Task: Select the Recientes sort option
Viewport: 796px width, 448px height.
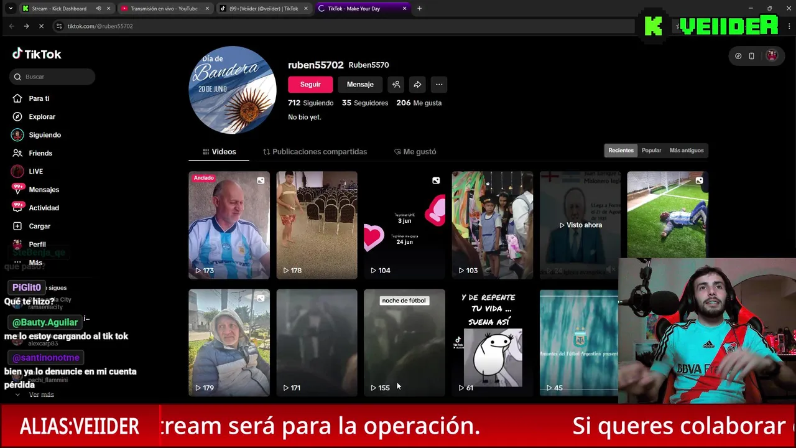Action: (x=621, y=151)
